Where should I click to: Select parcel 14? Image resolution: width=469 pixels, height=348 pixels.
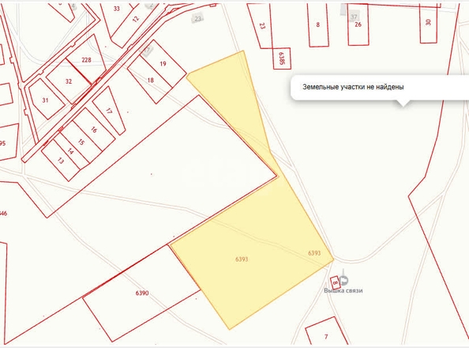[x=70, y=151]
